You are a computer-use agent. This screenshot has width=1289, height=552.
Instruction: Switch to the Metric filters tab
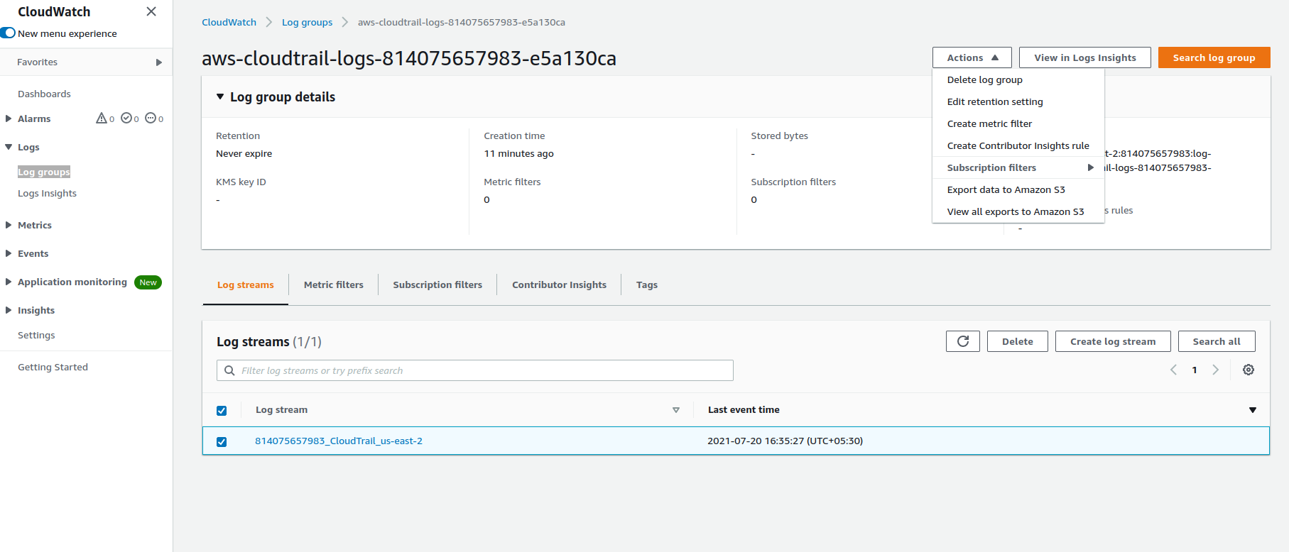(333, 285)
